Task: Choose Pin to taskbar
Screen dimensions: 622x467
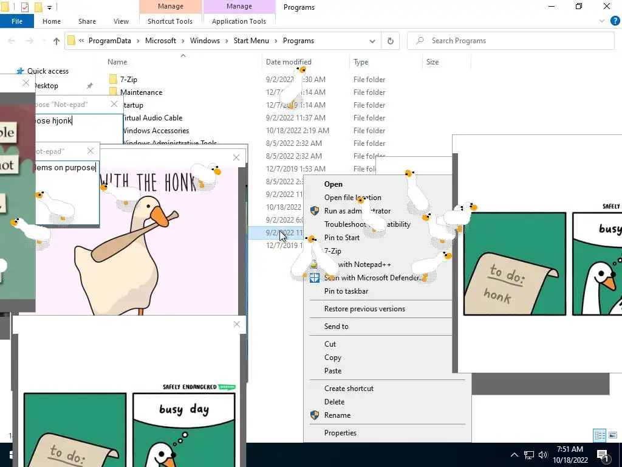Action: (346, 291)
